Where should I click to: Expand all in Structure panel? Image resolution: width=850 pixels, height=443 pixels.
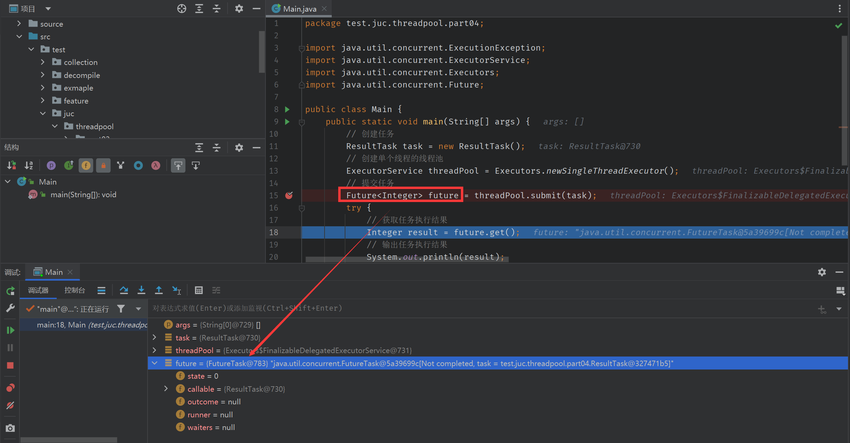coord(199,147)
